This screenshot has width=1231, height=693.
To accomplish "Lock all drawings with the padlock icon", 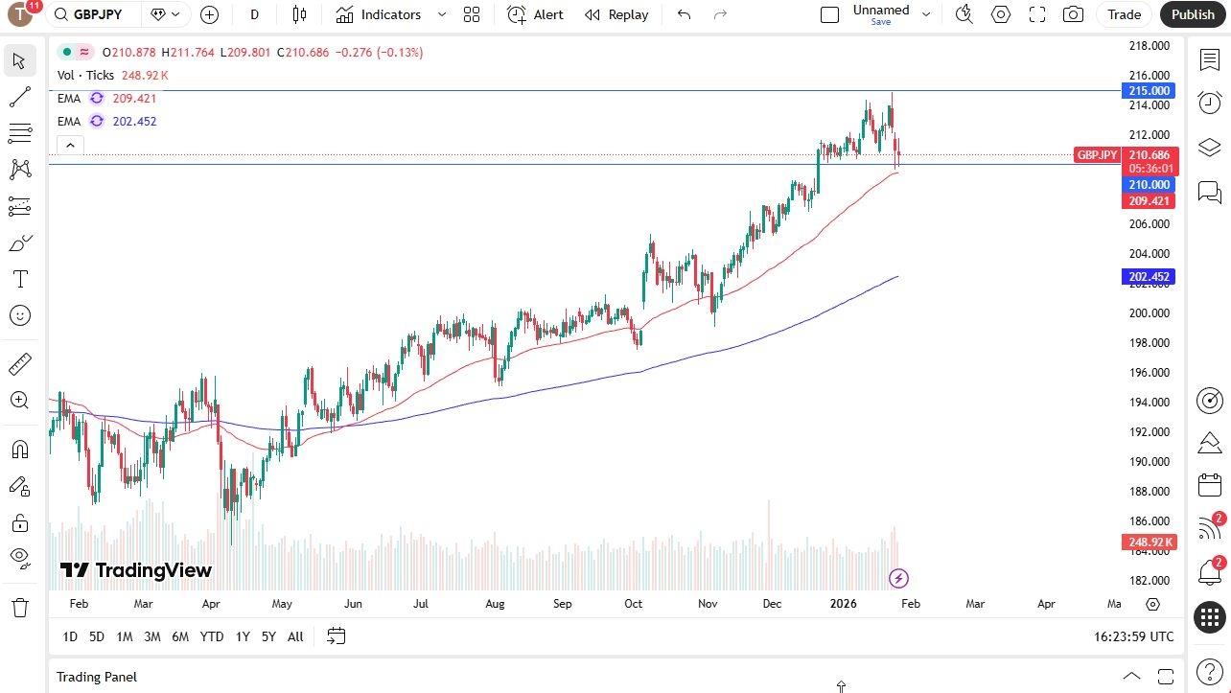I will click(19, 523).
